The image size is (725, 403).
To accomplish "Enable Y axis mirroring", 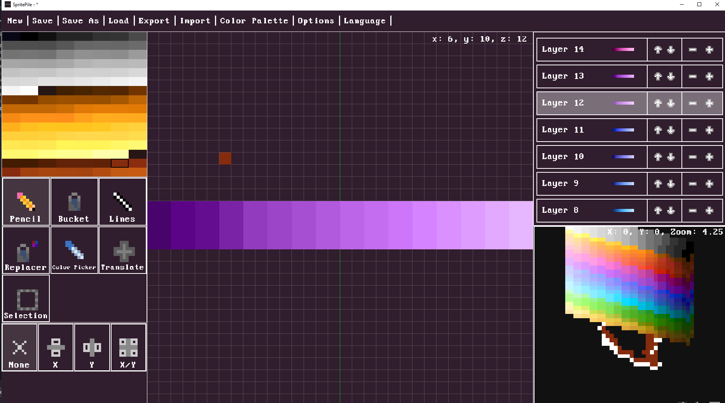I will (x=92, y=347).
